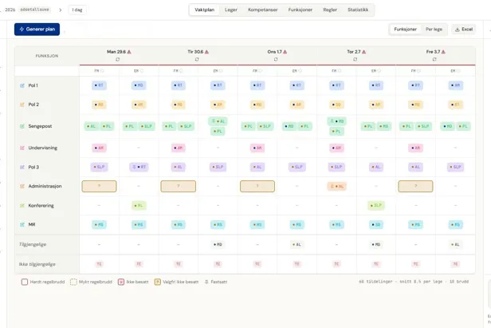This screenshot has width=491, height=328.
Task: Click the oddetallsuke week label
Action: pos(34,10)
